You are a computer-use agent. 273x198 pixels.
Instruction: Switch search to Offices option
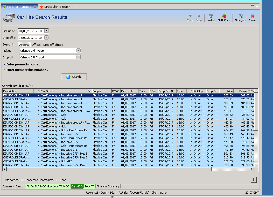coord(36,45)
